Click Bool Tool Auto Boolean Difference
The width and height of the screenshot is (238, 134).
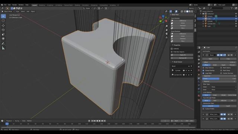coord(182,21)
